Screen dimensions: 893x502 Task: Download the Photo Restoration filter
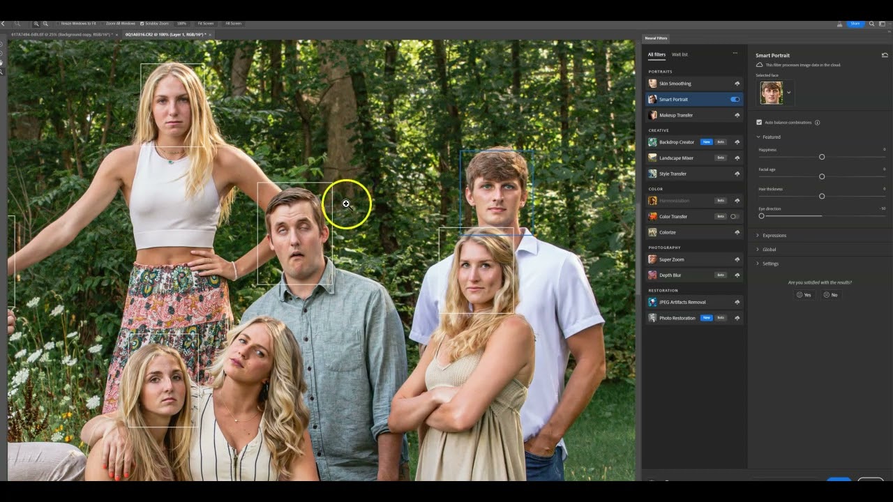[x=737, y=318]
